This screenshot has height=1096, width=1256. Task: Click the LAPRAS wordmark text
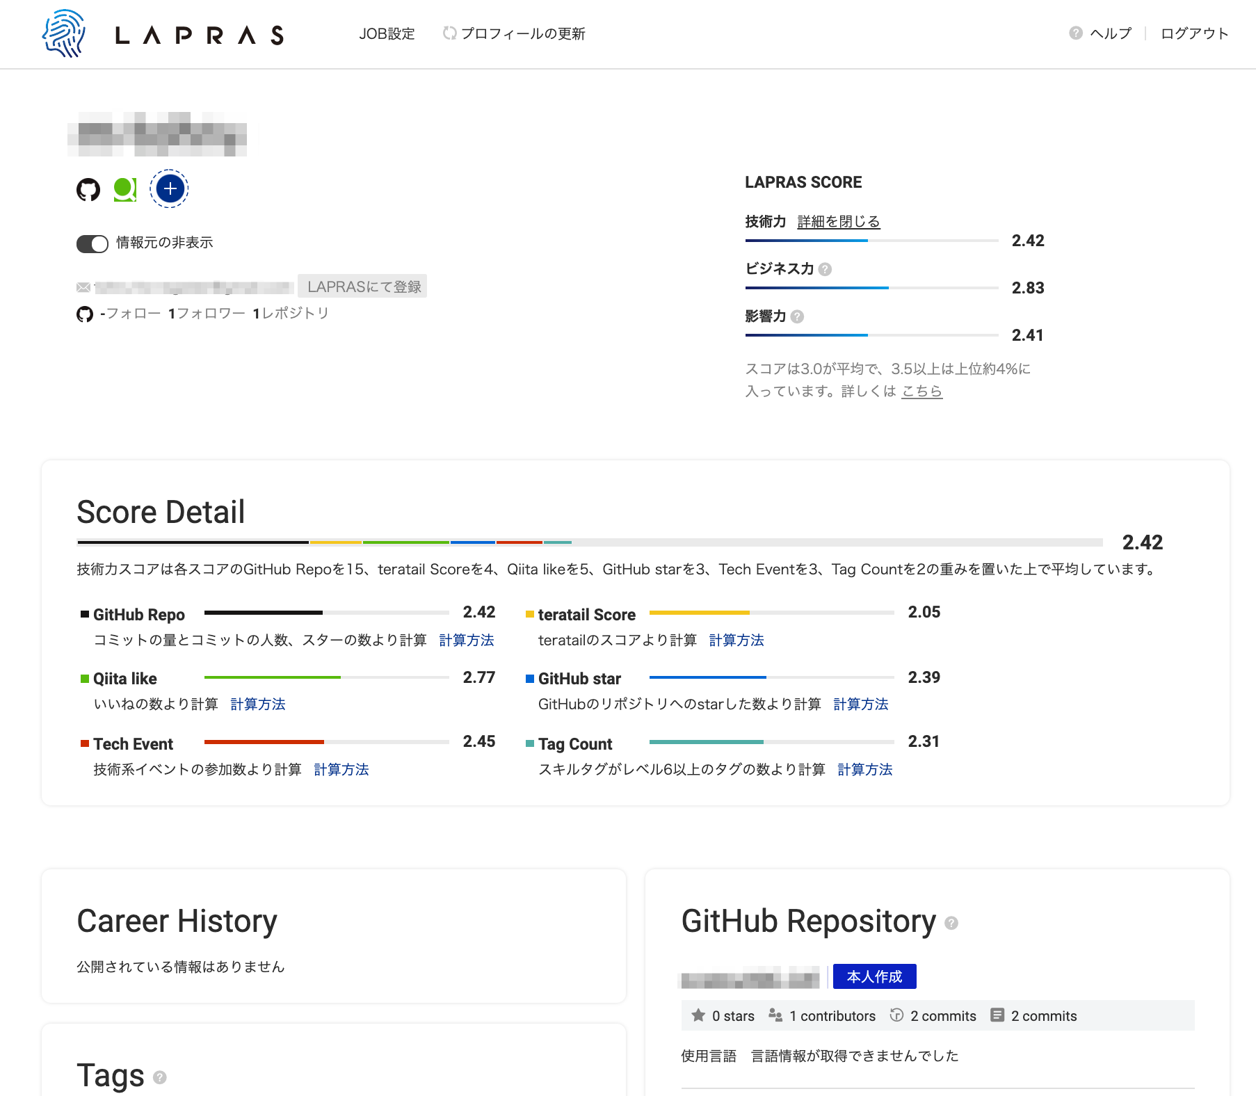200,35
